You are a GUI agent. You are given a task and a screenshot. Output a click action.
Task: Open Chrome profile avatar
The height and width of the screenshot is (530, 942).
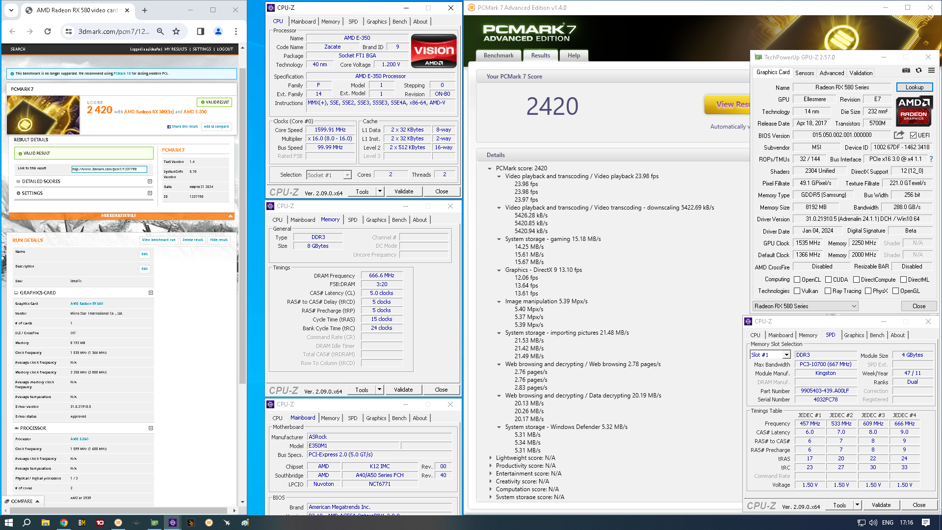pyautogui.click(x=218, y=31)
